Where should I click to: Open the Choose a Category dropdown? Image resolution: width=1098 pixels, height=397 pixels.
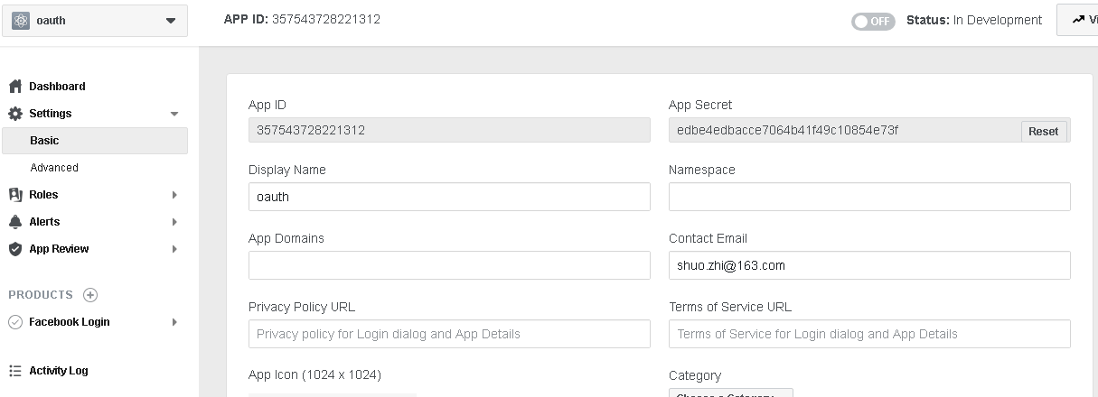pyautogui.click(x=730, y=393)
